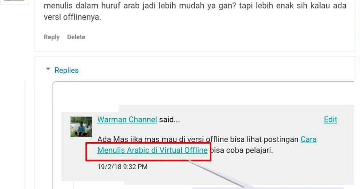
Task: Visit the Warman Channel author link
Action: 127,119
